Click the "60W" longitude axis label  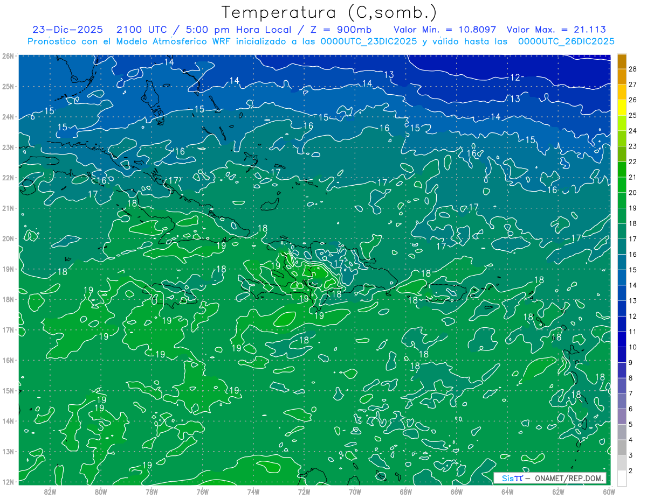609,491
